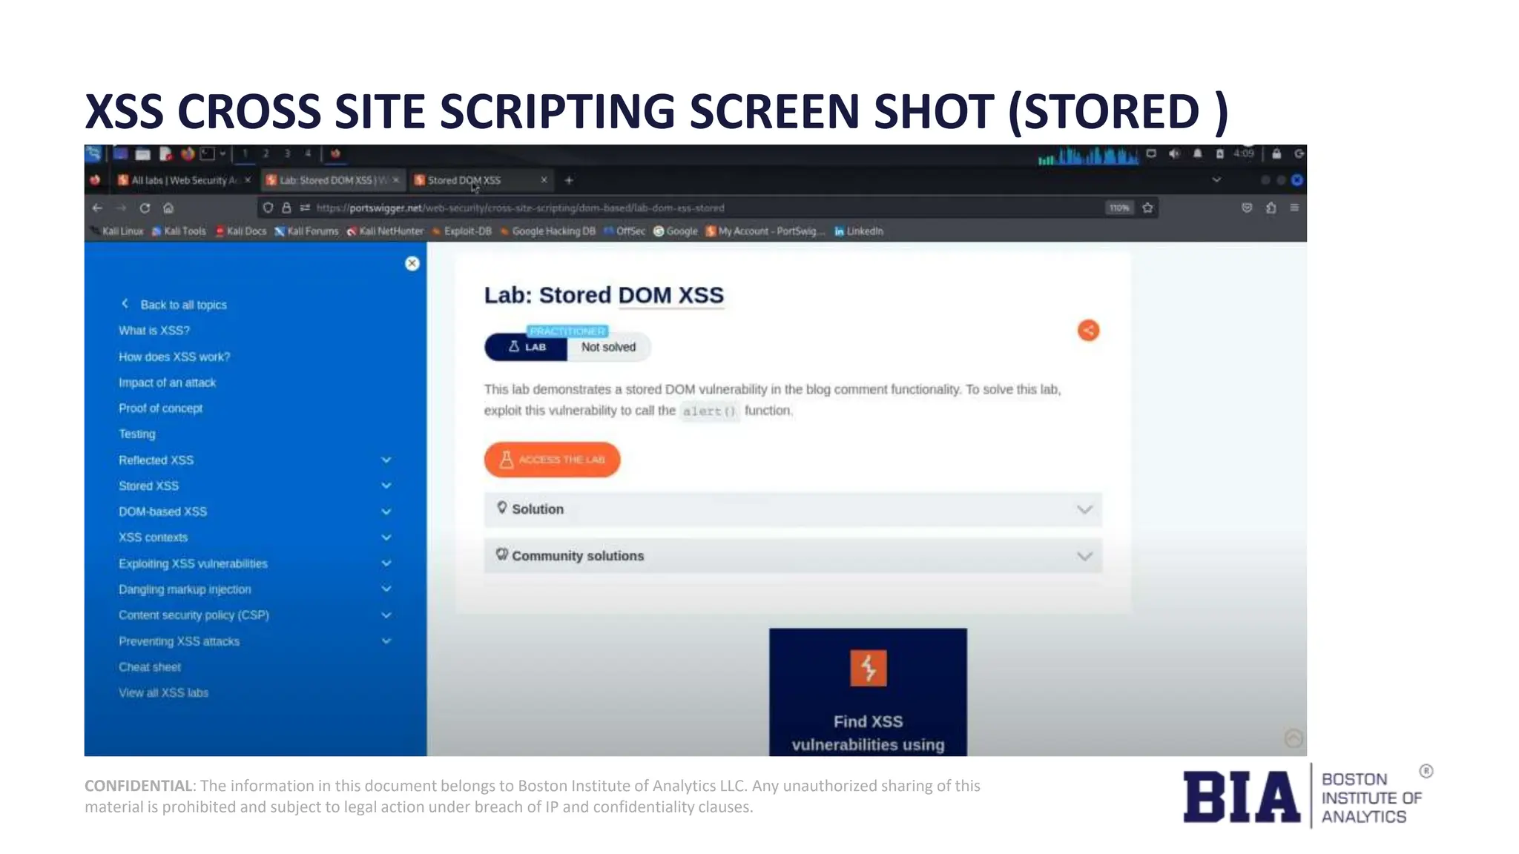Close the third 'Stored DOM XSS' tab
1519x854 pixels.
click(544, 180)
